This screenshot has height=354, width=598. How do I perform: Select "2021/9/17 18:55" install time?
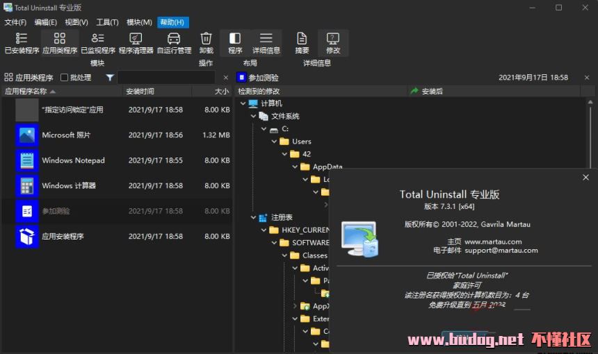coord(156,160)
